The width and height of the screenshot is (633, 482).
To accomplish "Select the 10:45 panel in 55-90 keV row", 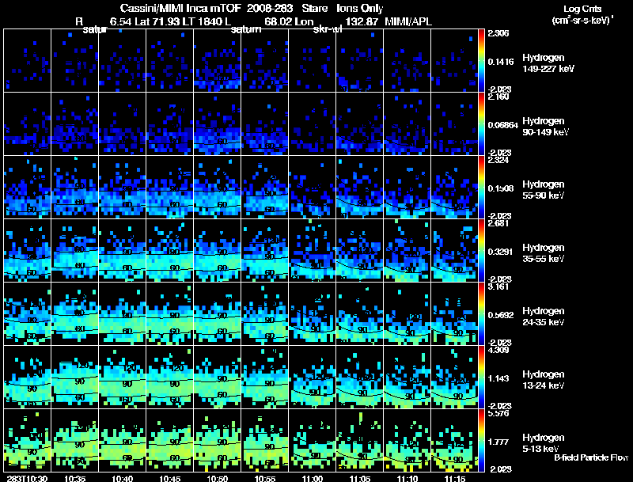I will (x=170, y=187).
